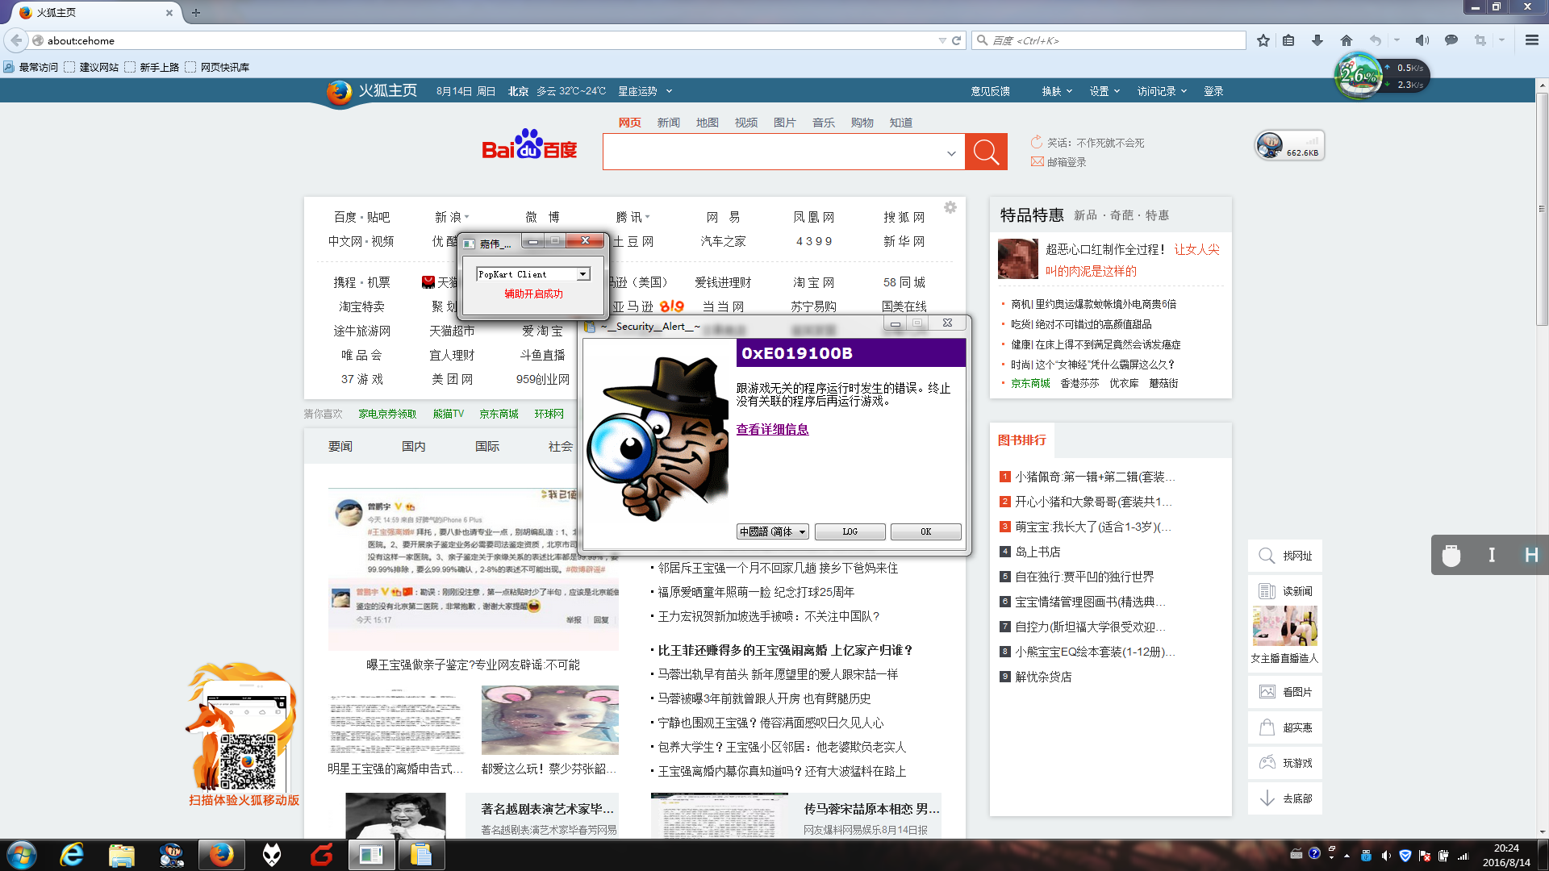Open the downloads arrow icon
1549x871 pixels.
[1317, 40]
